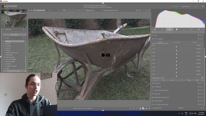Click the circle mask shape icon

(x=164, y=80)
